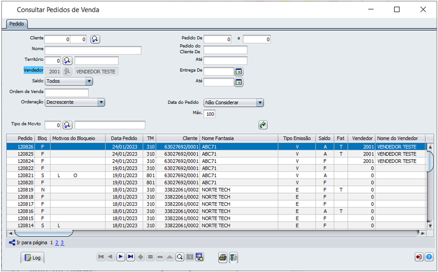Go to page 2 link

coord(57,243)
